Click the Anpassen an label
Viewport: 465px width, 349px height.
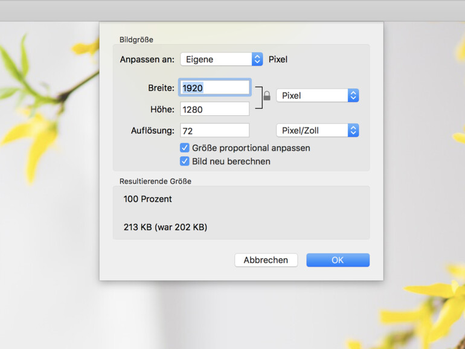tap(147, 60)
